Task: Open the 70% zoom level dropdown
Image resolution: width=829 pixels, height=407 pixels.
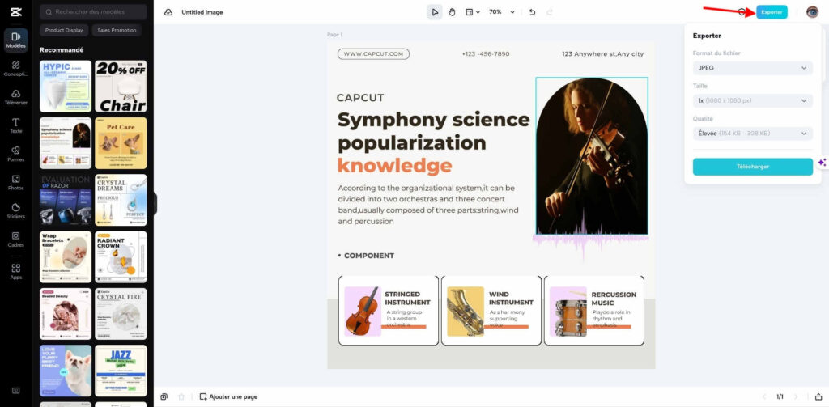Action: pyautogui.click(x=501, y=12)
